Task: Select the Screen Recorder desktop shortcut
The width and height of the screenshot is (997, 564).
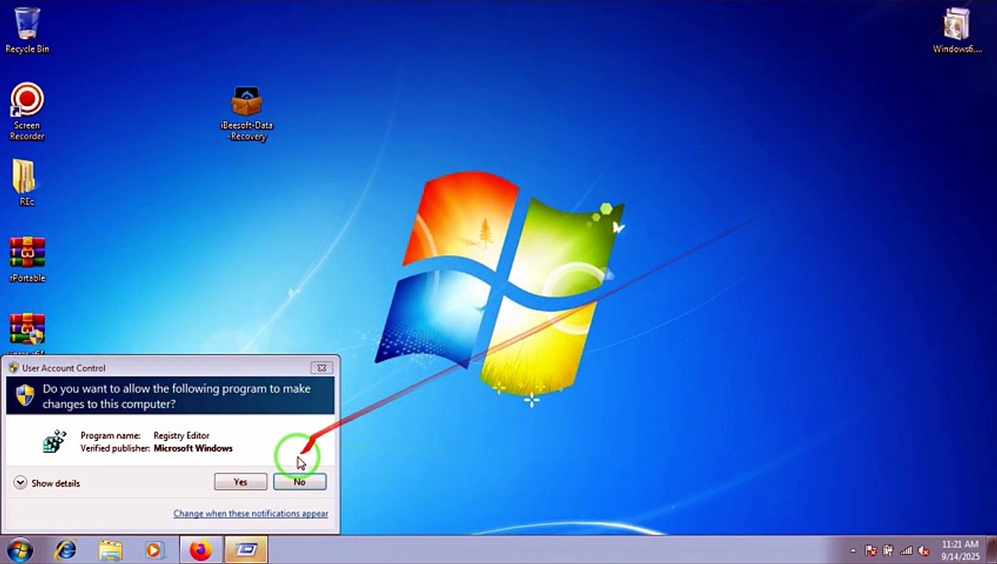Action: [27, 111]
